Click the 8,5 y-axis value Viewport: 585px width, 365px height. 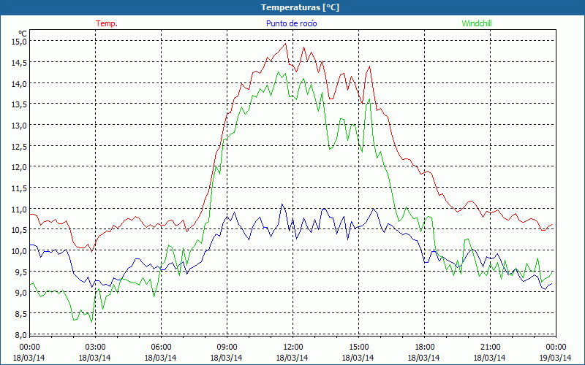22,314
